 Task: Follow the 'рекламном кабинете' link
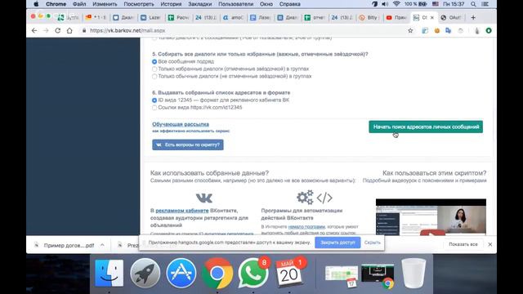tap(182, 211)
